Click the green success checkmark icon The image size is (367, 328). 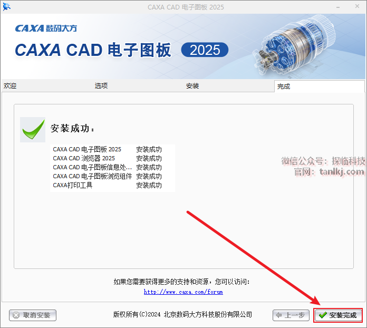pyautogui.click(x=33, y=130)
